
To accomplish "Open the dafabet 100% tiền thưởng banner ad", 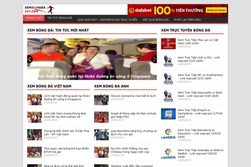I will (178, 10).
